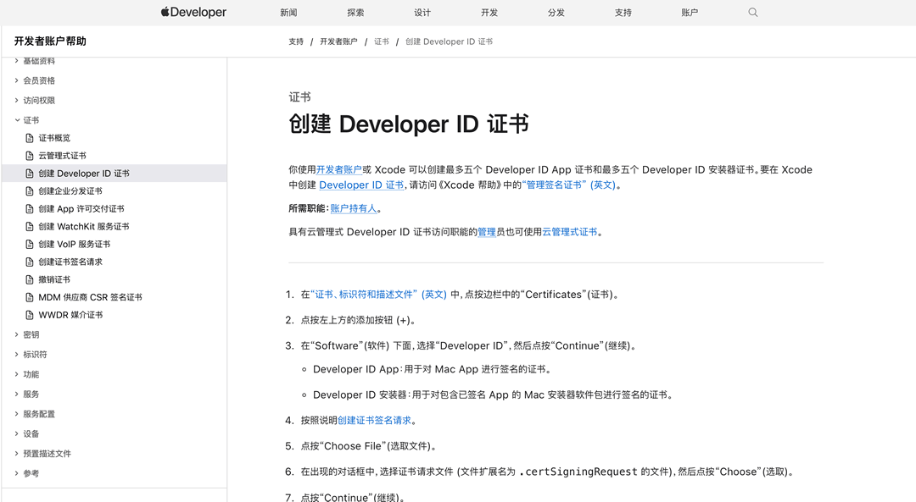Expand the 标识符 section chevron

tap(16, 355)
